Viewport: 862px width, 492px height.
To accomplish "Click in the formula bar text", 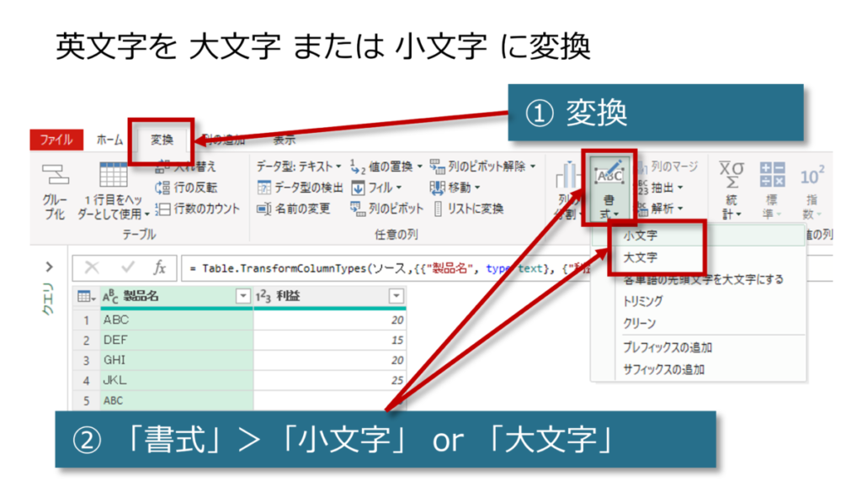I will point(379,267).
